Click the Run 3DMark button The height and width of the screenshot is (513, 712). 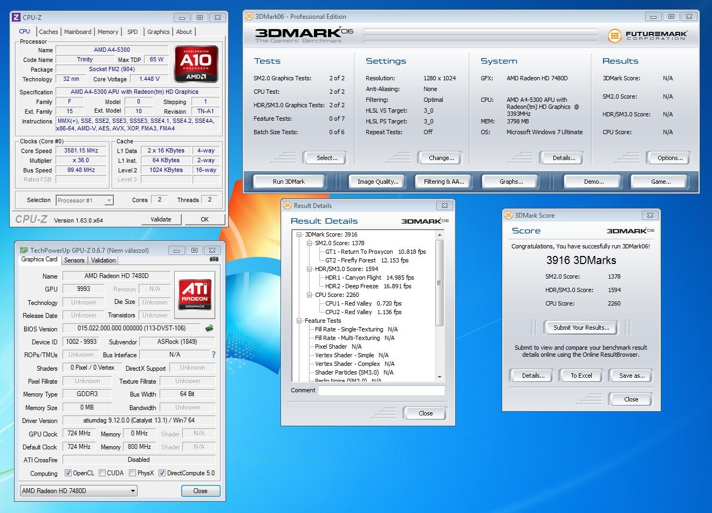289,182
